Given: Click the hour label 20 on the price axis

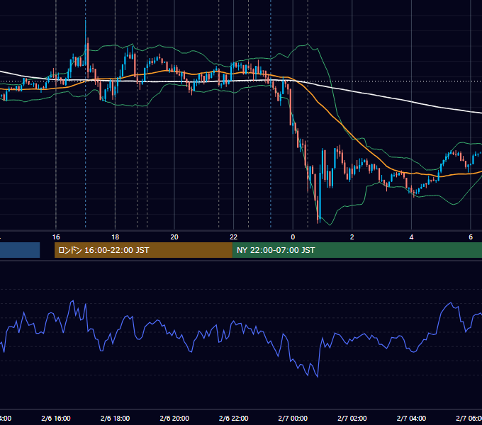Looking at the screenshot, I should click(174, 237).
